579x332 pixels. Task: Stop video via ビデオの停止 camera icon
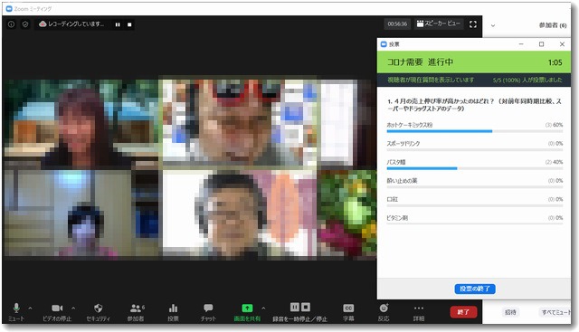point(57,308)
